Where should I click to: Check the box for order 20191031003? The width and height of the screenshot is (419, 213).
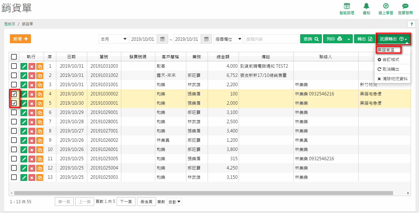(14, 66)
